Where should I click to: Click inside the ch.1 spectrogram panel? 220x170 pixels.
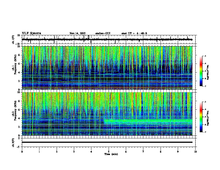[107, 68]
